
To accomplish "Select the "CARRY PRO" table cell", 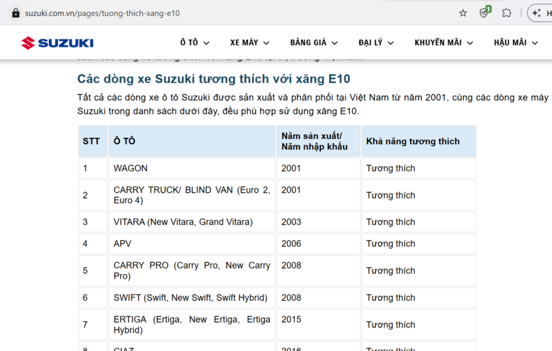I will click(x=192, y=270).
